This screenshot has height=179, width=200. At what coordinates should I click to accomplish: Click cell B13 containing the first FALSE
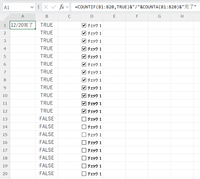pos(47,119)
